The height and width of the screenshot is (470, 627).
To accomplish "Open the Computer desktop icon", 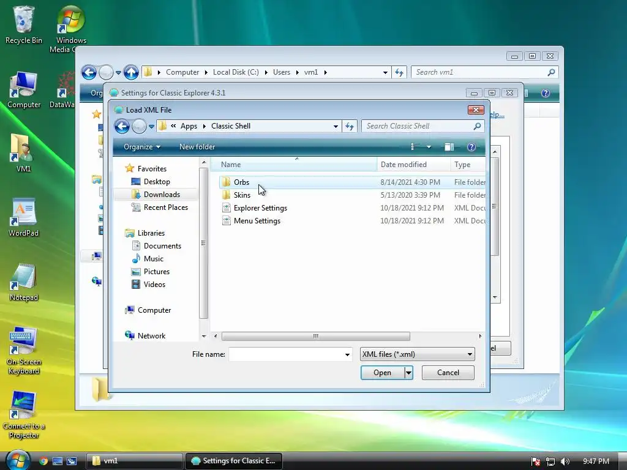I will [24, 91].
